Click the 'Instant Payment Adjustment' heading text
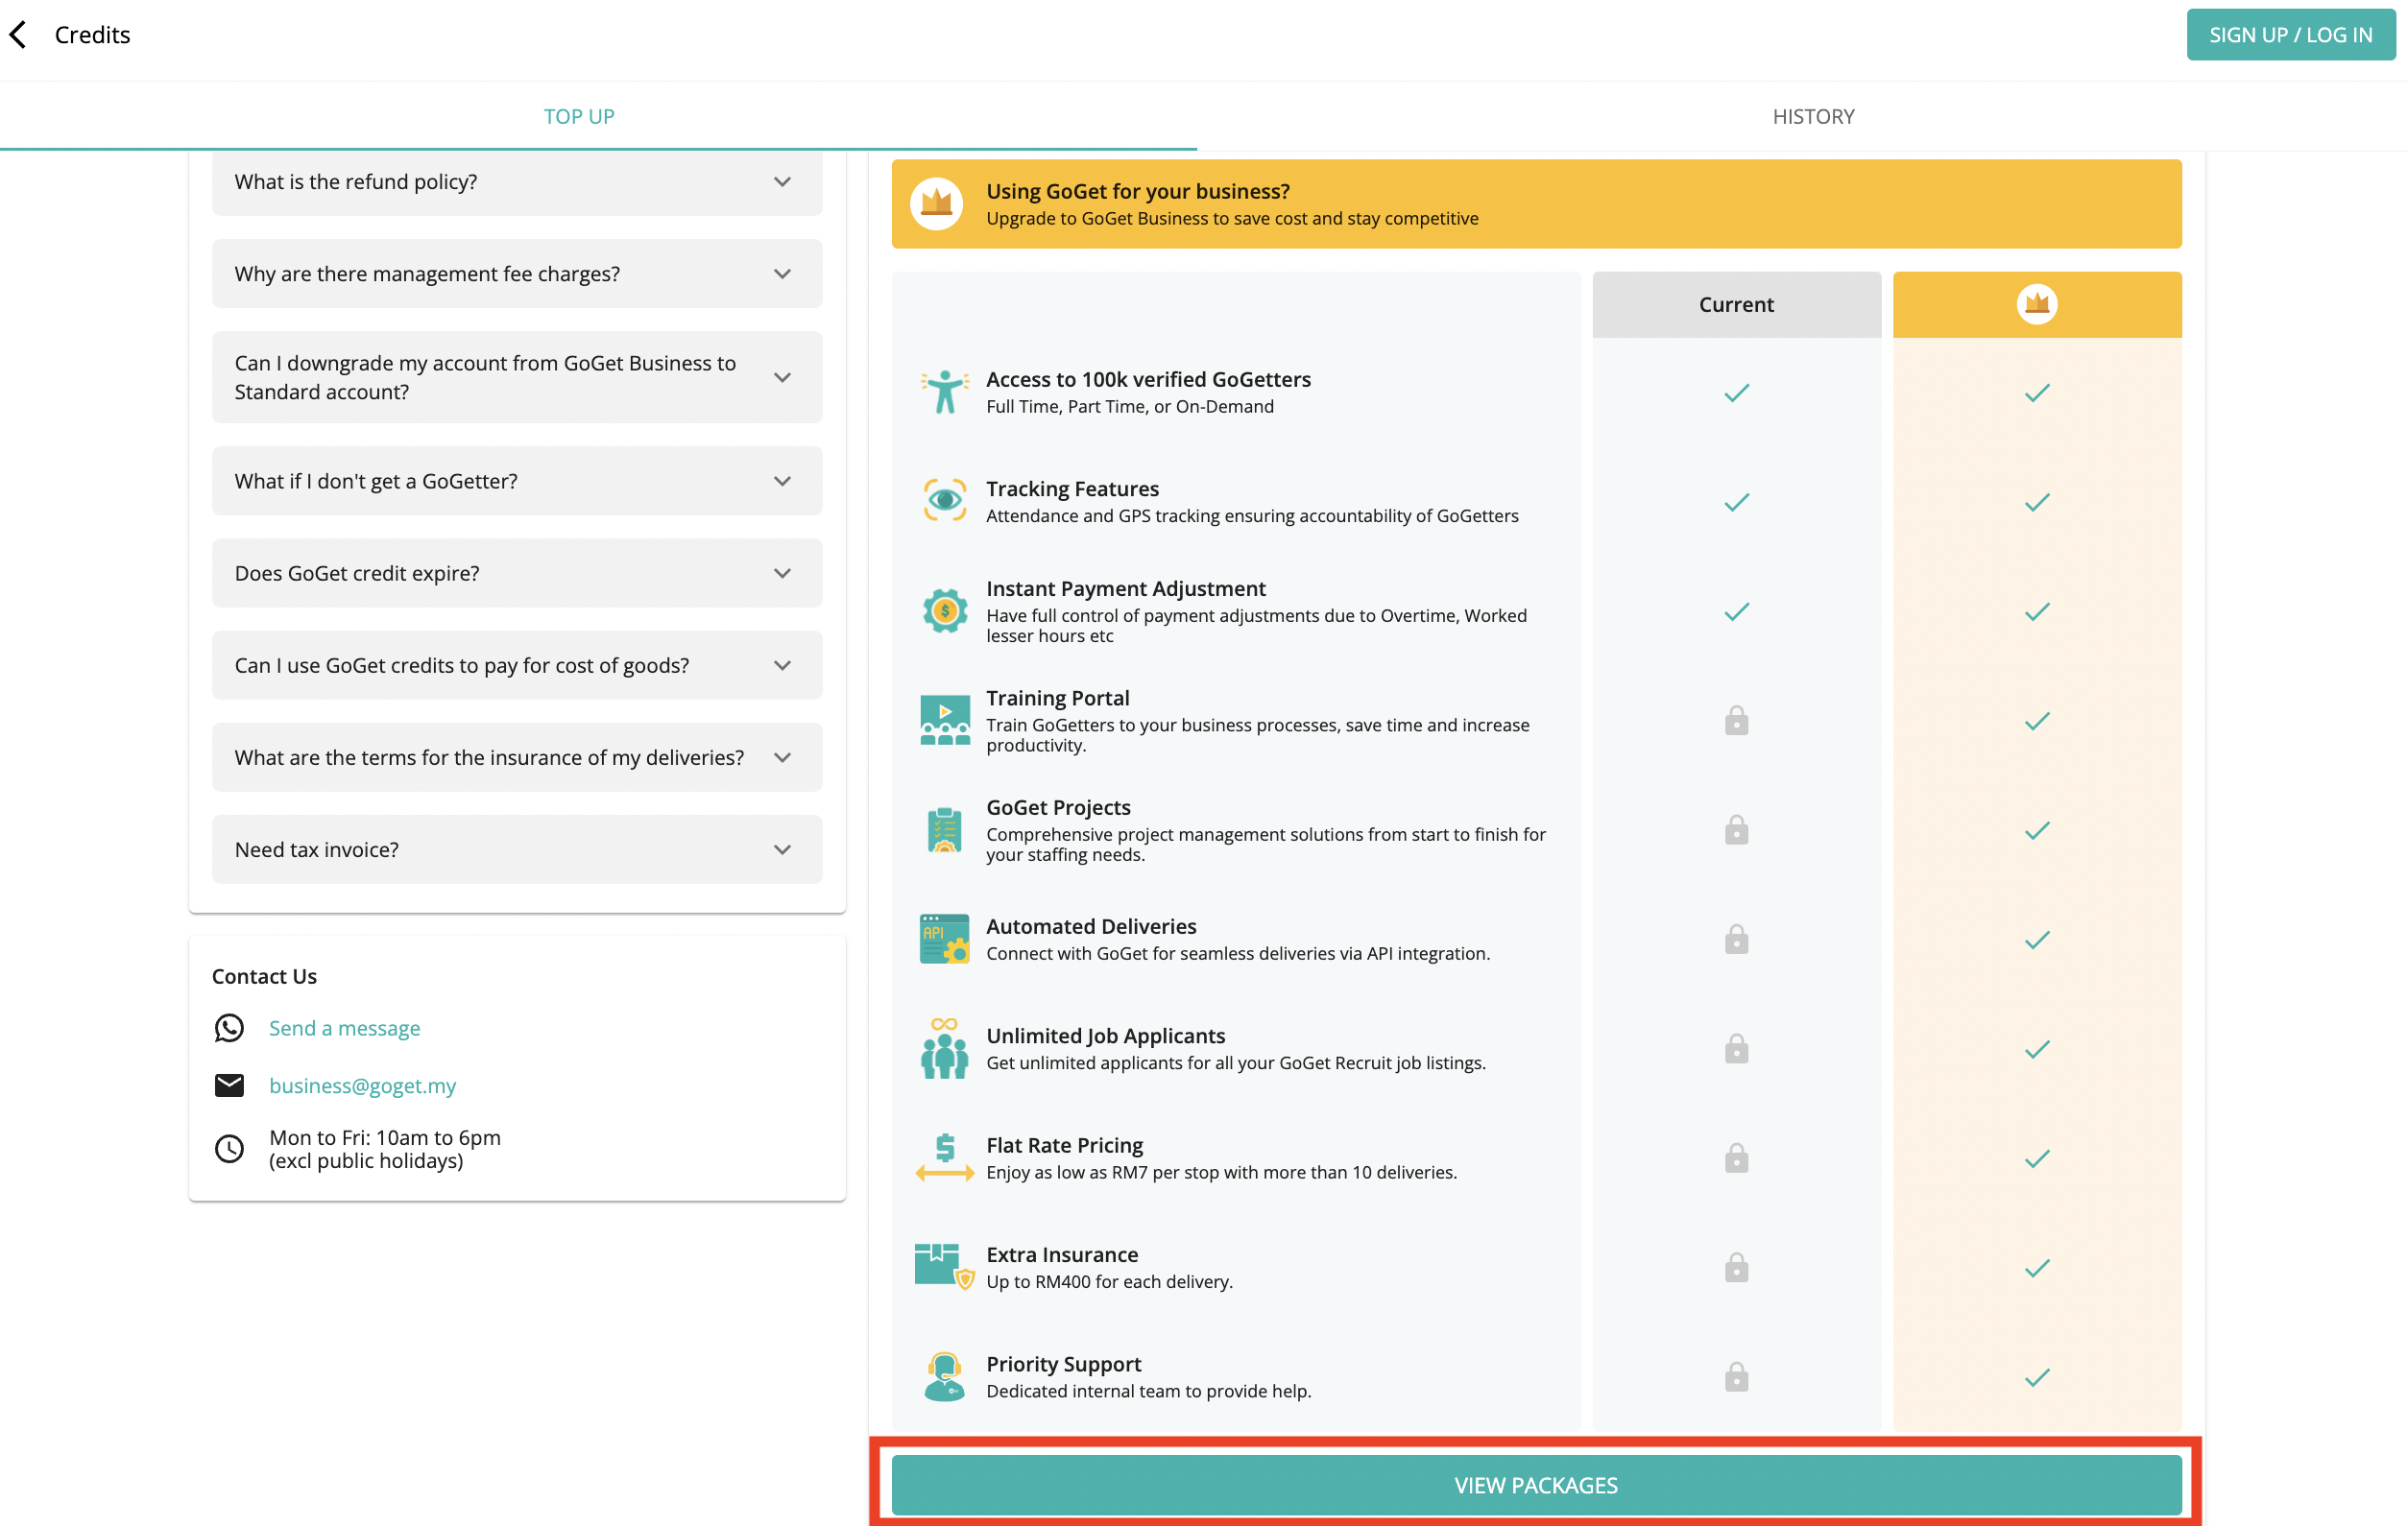Image resolution: width=2408 pixels, height=1526 pixels. coord(1125,588)
